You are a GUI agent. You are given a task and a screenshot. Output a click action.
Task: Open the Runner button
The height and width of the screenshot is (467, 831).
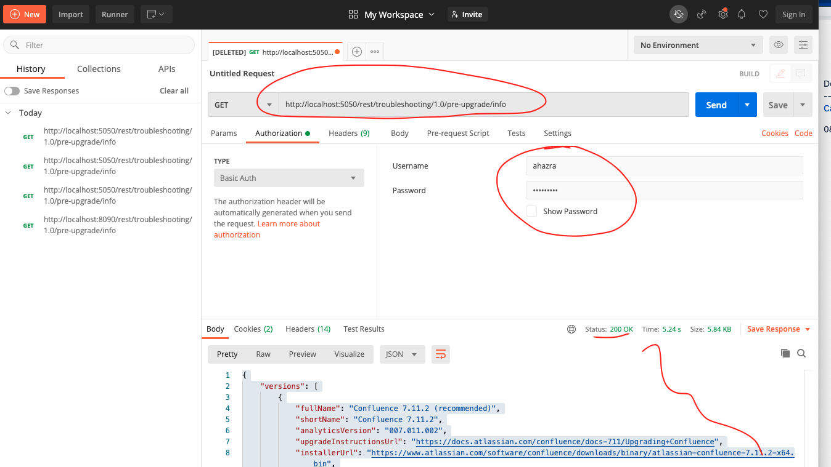pos(115,14)
